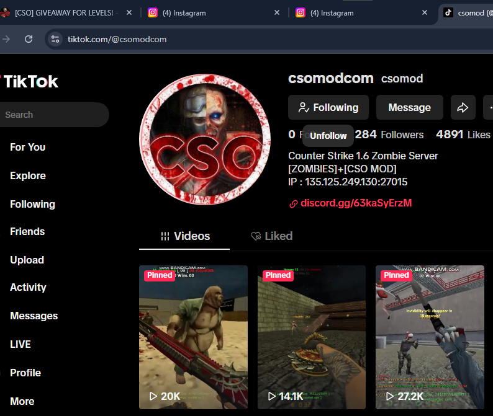Select the Videos tab
The height and width of the screenshot is (416, 493).
pos(184,236)
